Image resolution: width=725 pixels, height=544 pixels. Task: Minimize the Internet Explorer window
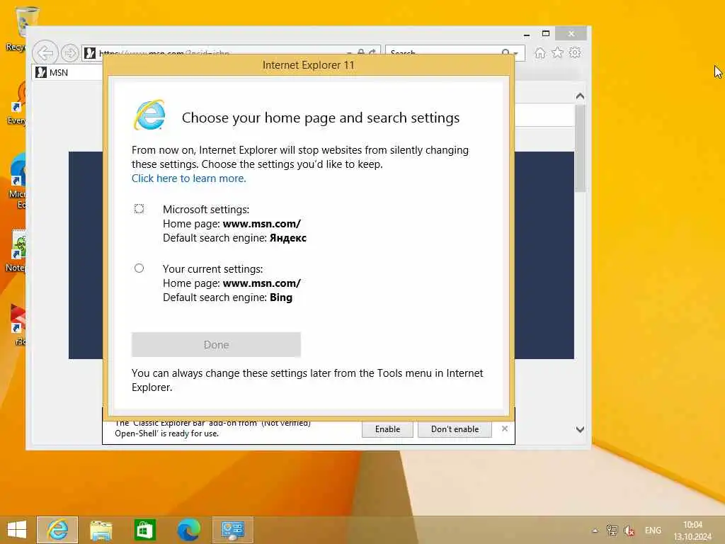tap(527, 34)
